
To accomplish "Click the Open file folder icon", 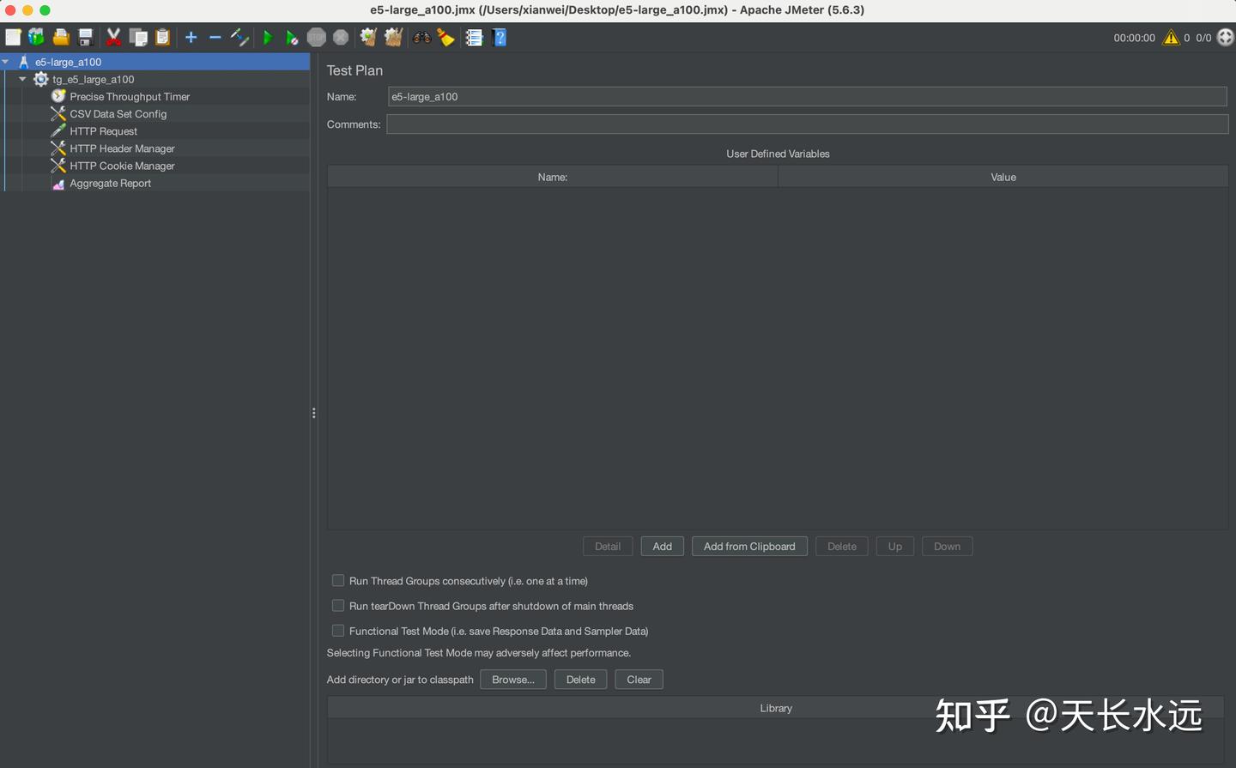I will 61,37.
